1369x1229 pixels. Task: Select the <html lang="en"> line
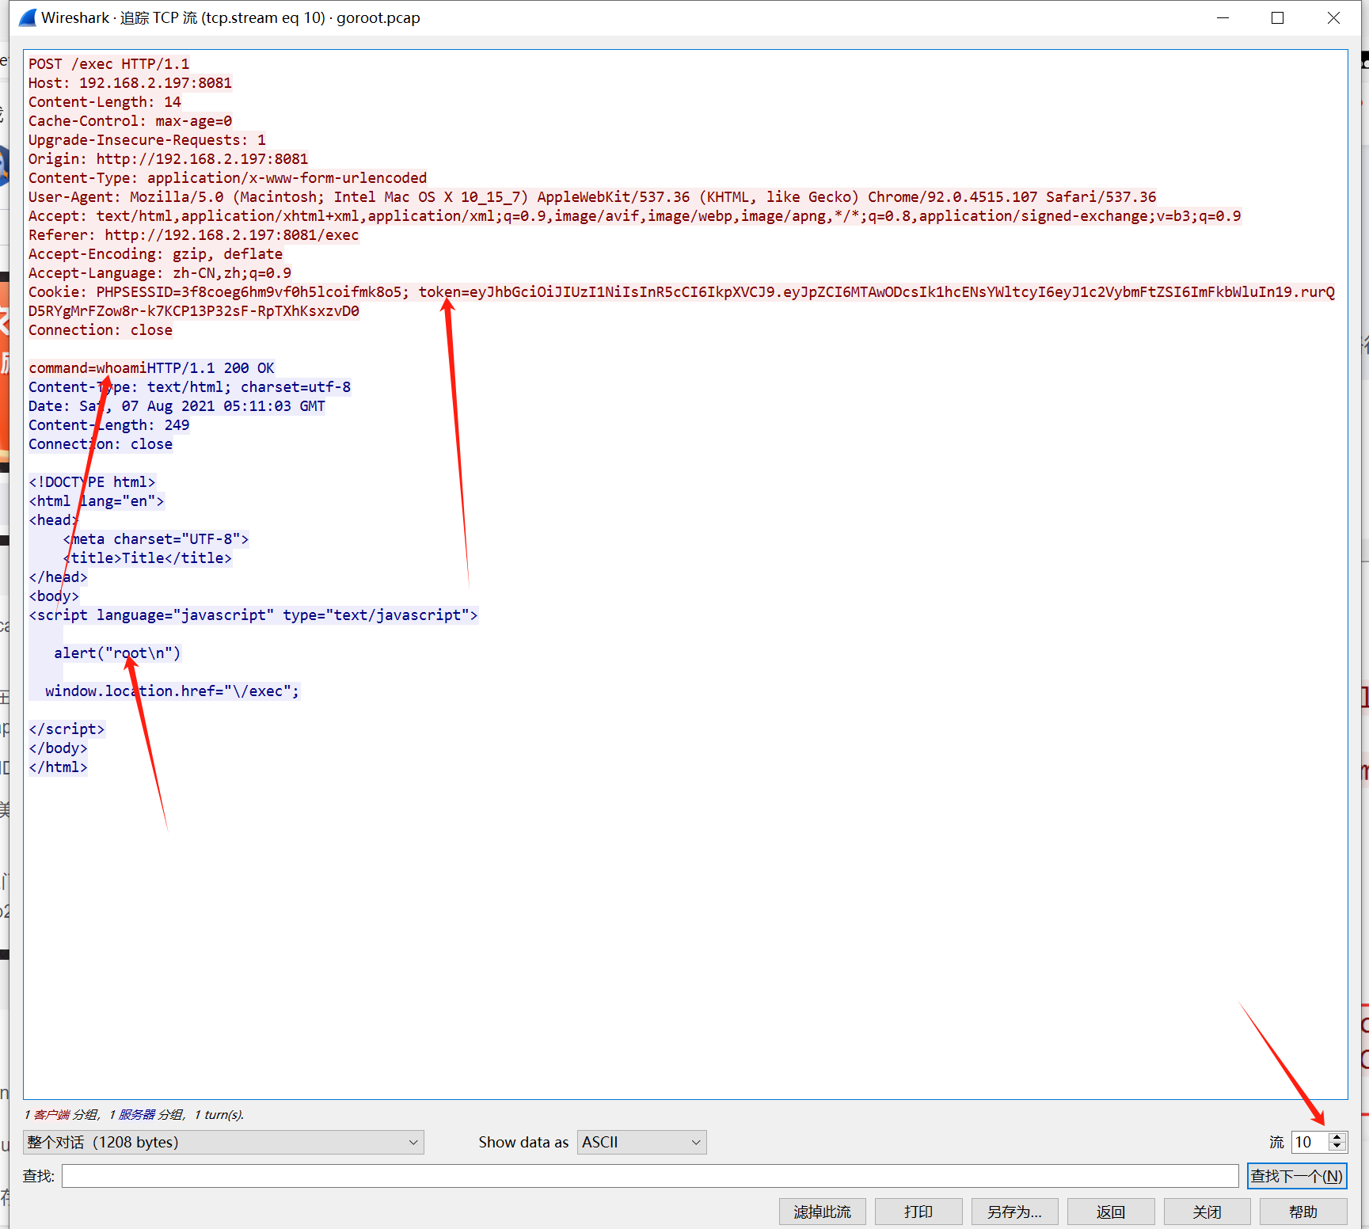[x=97, y=501]
